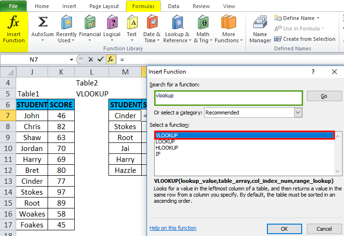Click Create from Selection icon
The height and width of the screenshot is (236, 344).
tap(277, 39)
